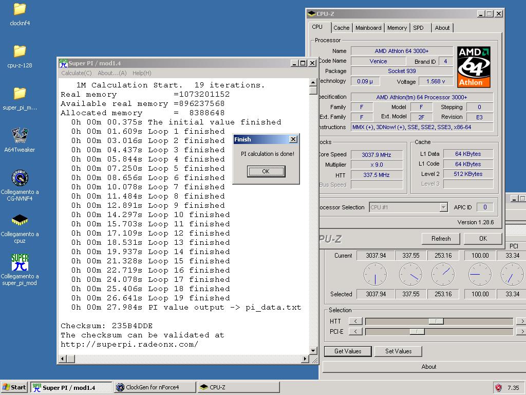Switch to the Mainboard tab

[x=368, y=28]
